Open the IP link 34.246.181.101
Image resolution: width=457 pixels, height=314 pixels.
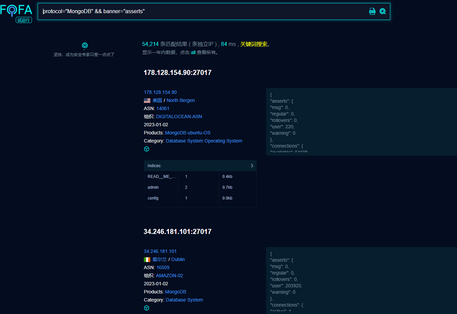160,251
